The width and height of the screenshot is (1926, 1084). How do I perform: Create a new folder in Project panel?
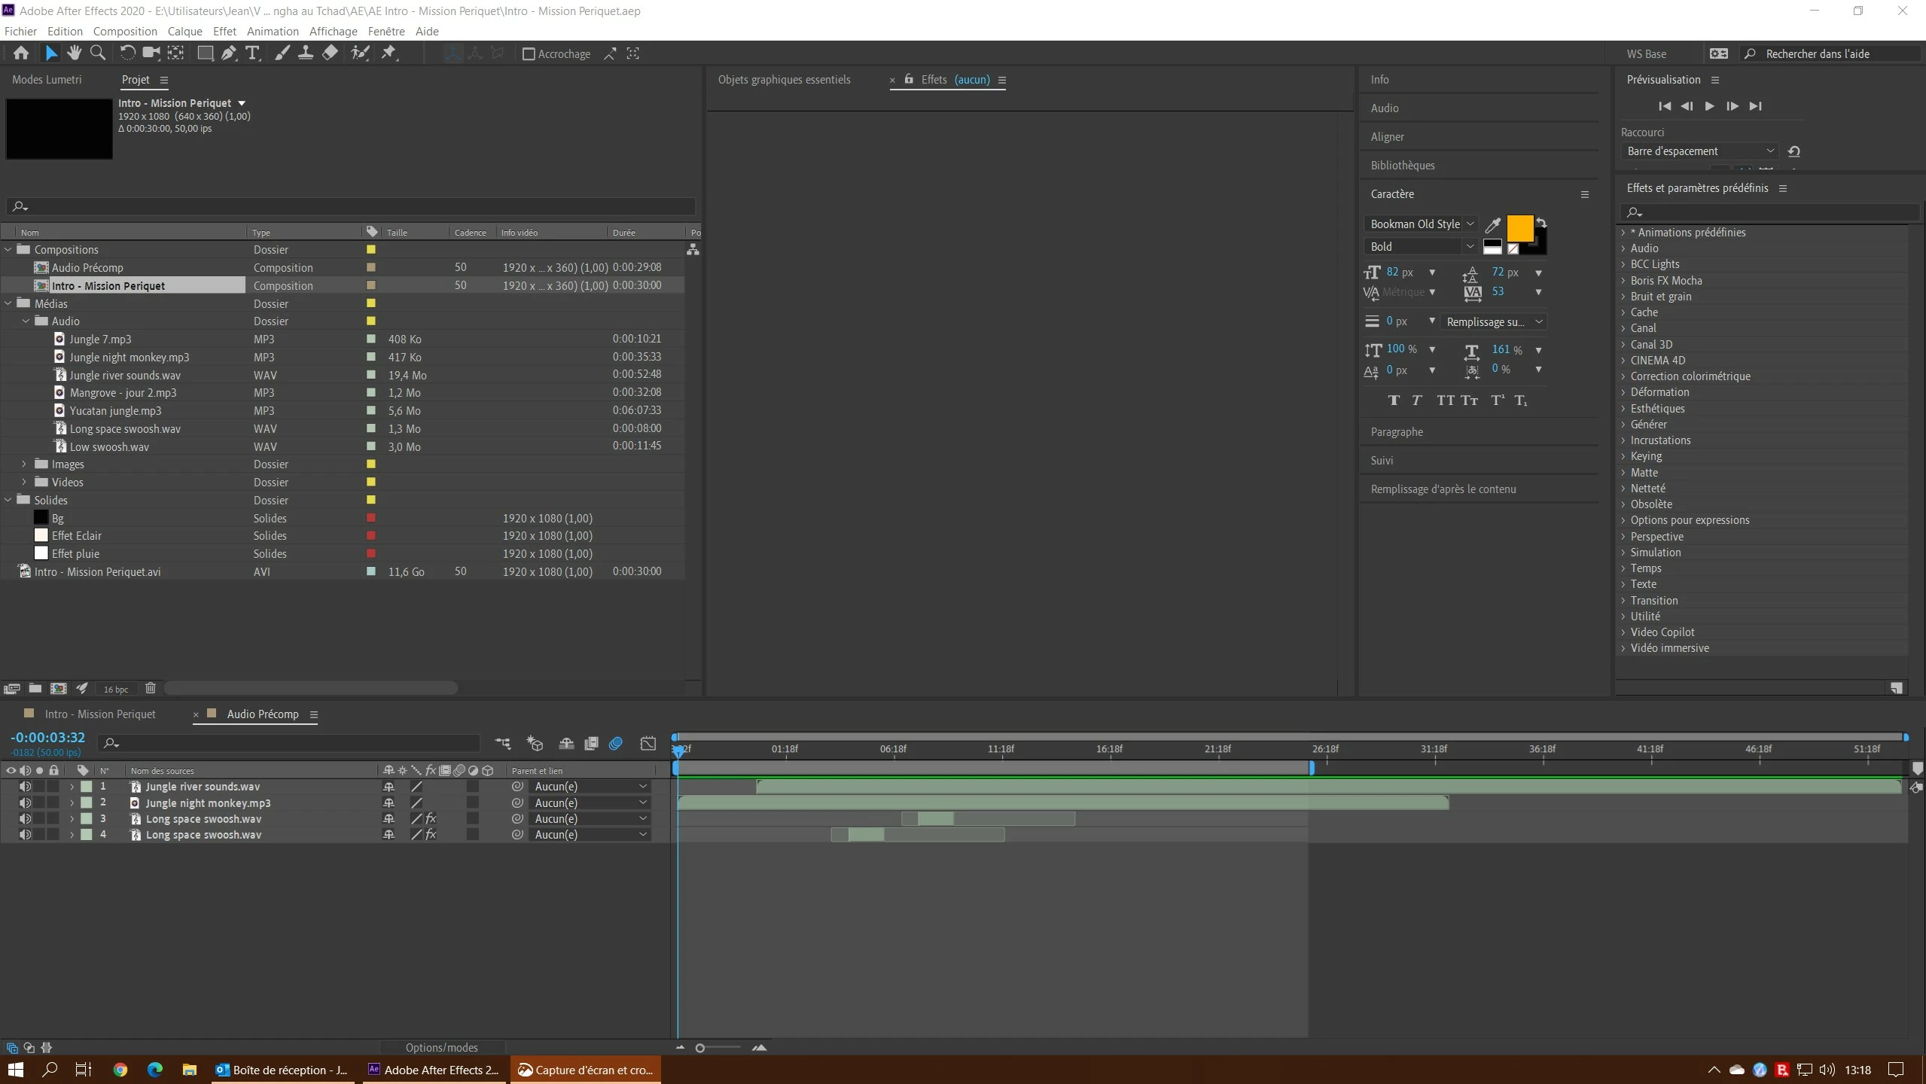click(x=35, y=688)
